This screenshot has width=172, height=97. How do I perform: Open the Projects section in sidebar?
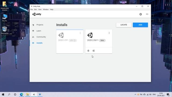[40, 25]
